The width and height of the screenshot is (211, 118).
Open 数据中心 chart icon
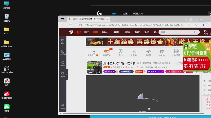pyautogui.click(x=134, y=53)
